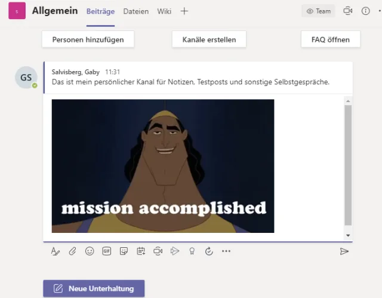Open the Format text editor icon
382x298 pixels.
point(56,251)
